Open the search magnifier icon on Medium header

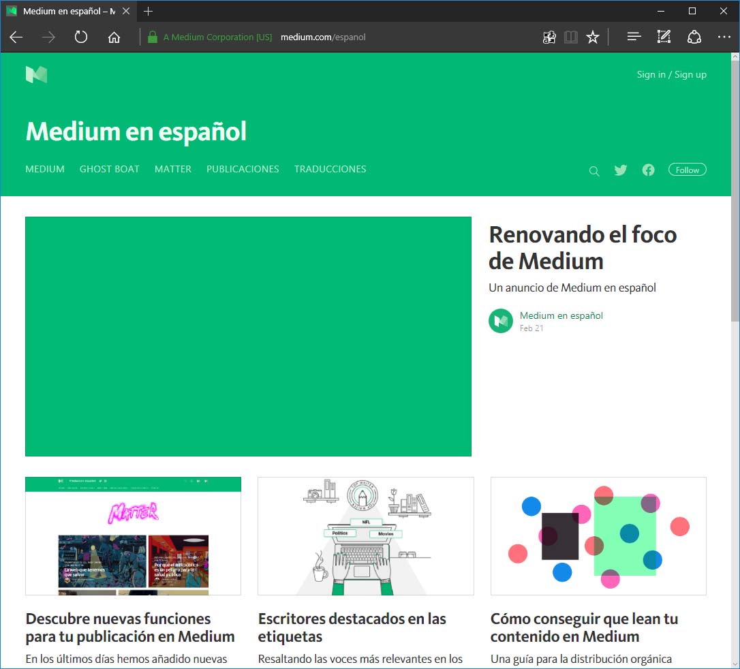(594, 171)
